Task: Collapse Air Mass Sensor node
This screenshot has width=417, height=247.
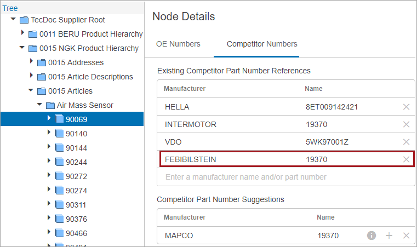Action: click(39, 104)
